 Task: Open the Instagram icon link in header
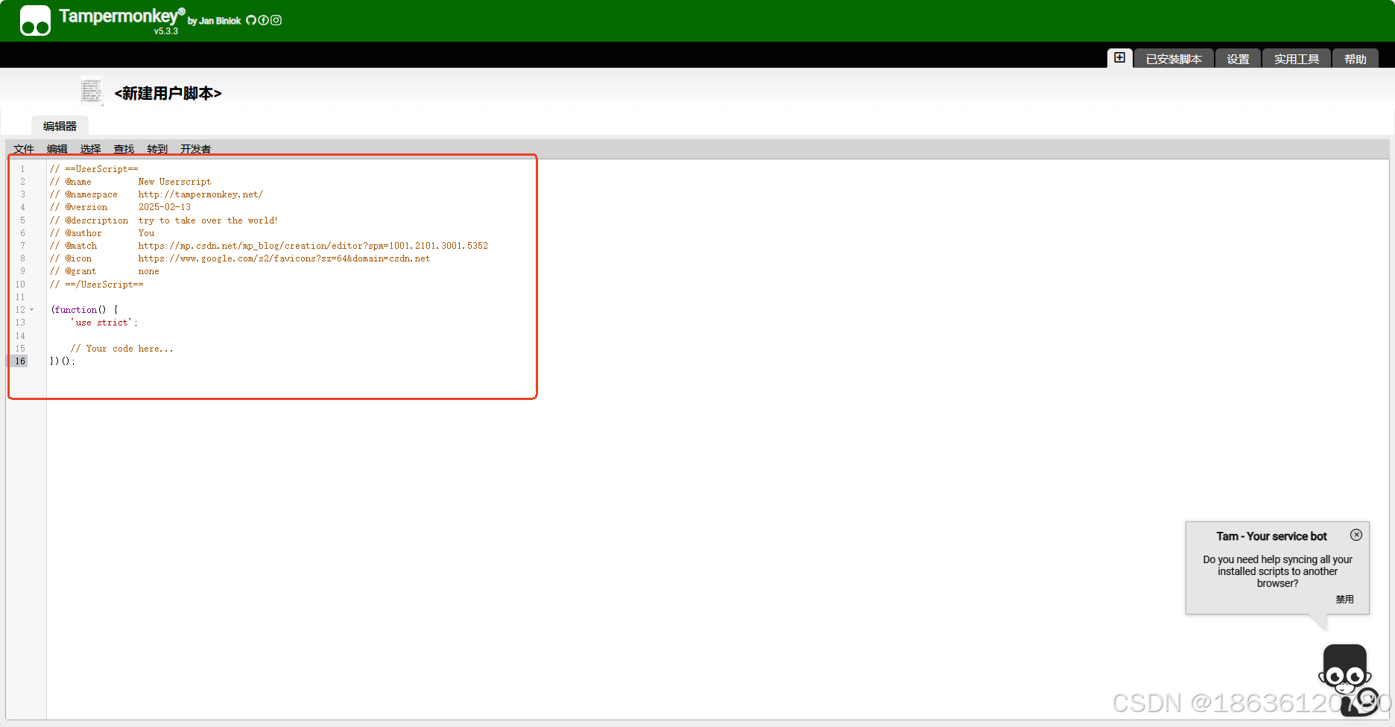(x=276, y=20)
